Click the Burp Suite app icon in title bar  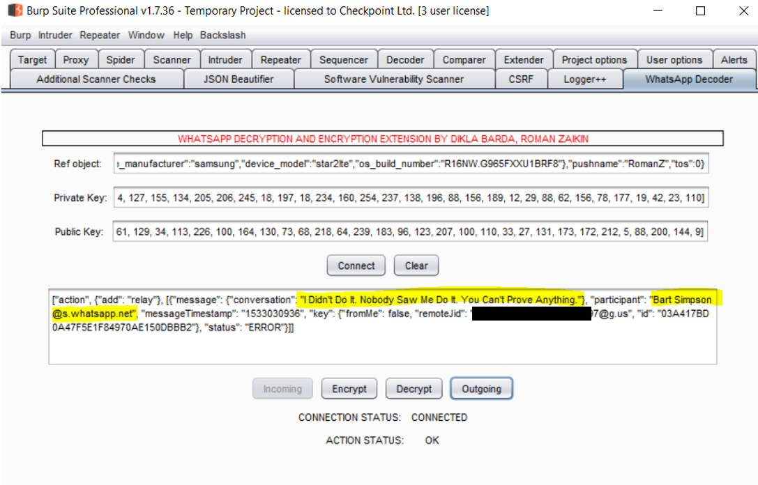point(14,11)
